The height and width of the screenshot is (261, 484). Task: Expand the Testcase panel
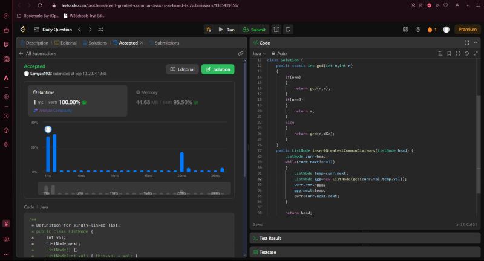tap(365, 252)
